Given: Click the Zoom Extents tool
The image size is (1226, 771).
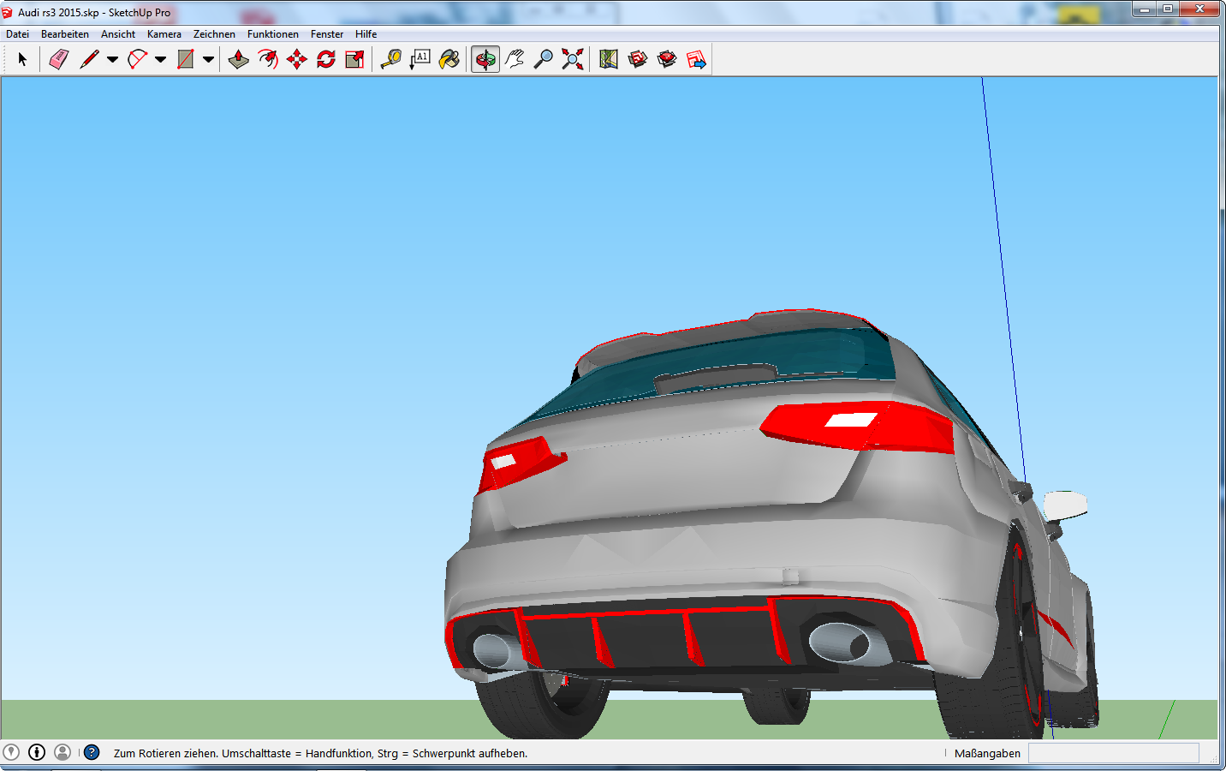Looking at the screenshot, I should coord(573,59).
